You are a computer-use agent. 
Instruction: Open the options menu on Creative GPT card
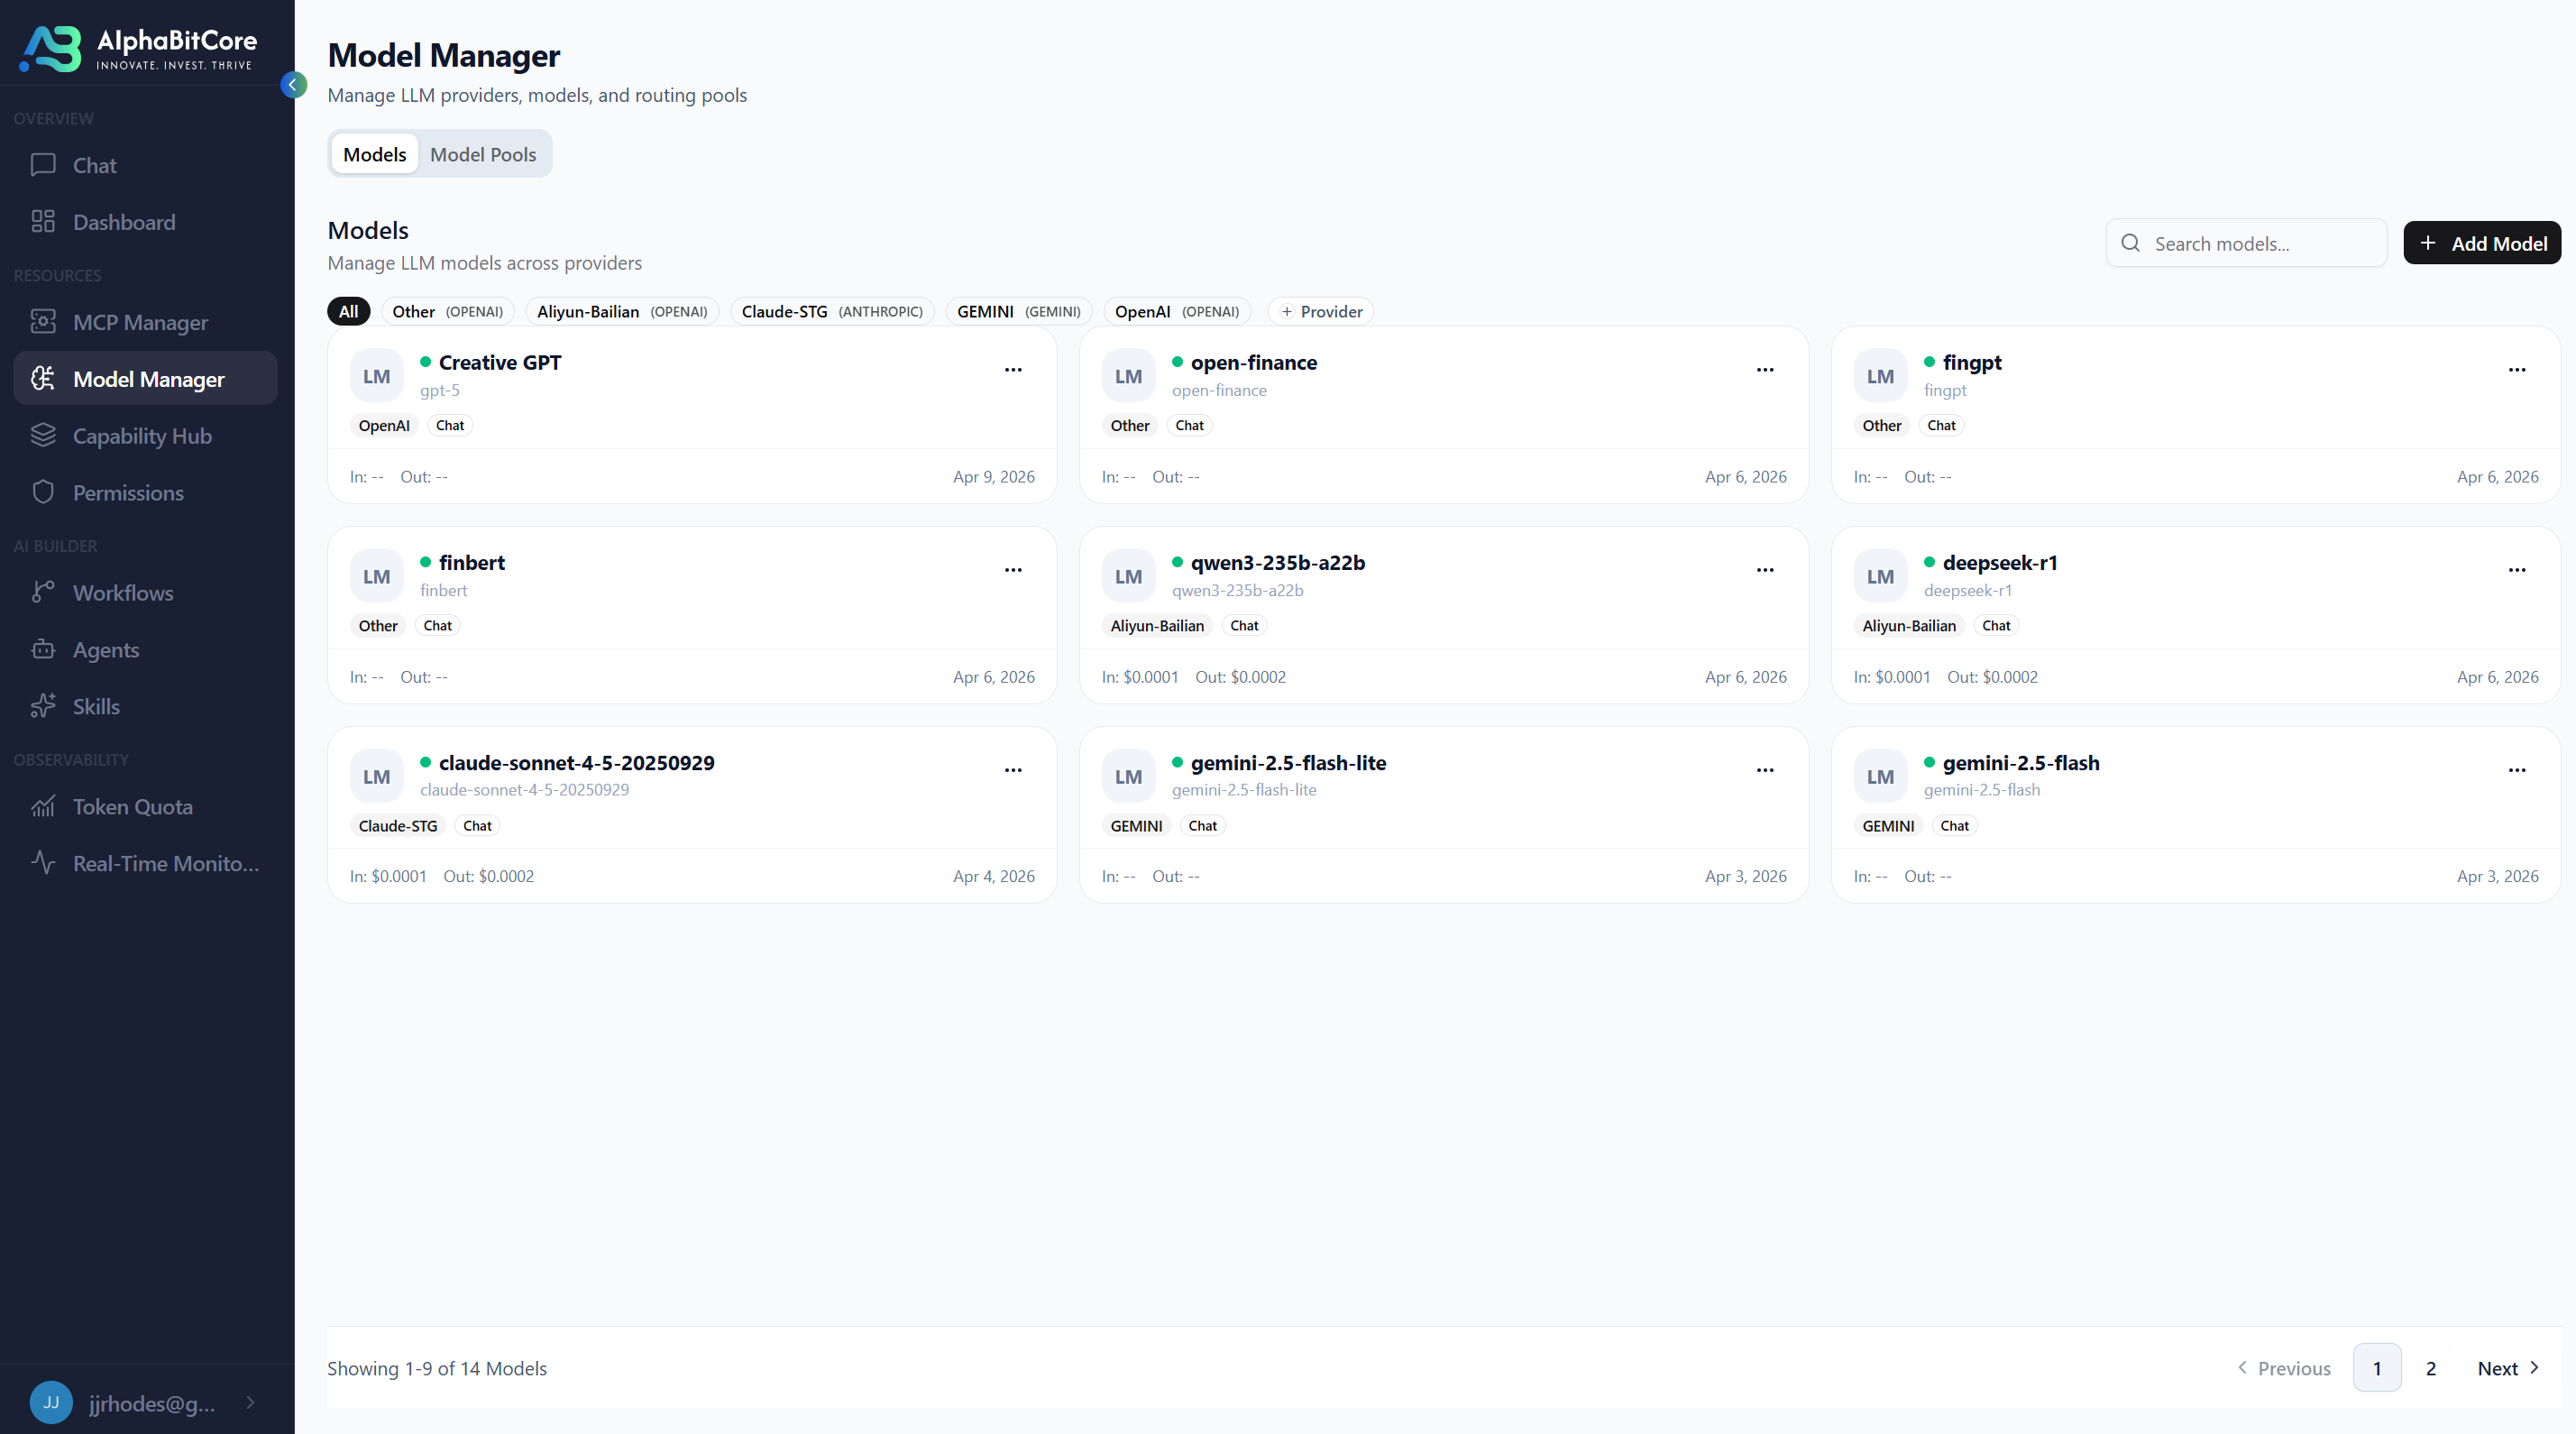coord(1013,370)
